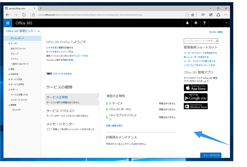Click the address bar lock icon
This screenshot has height=167, width=247.
[33, 15]
